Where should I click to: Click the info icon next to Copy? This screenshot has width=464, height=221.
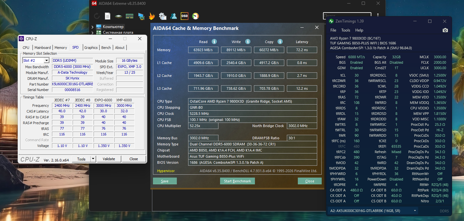[x=280, y=41]
